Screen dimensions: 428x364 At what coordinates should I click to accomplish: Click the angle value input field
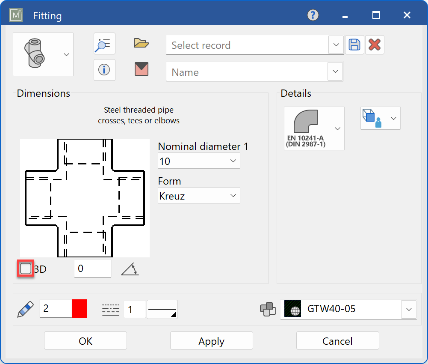(x=92, y=268)
